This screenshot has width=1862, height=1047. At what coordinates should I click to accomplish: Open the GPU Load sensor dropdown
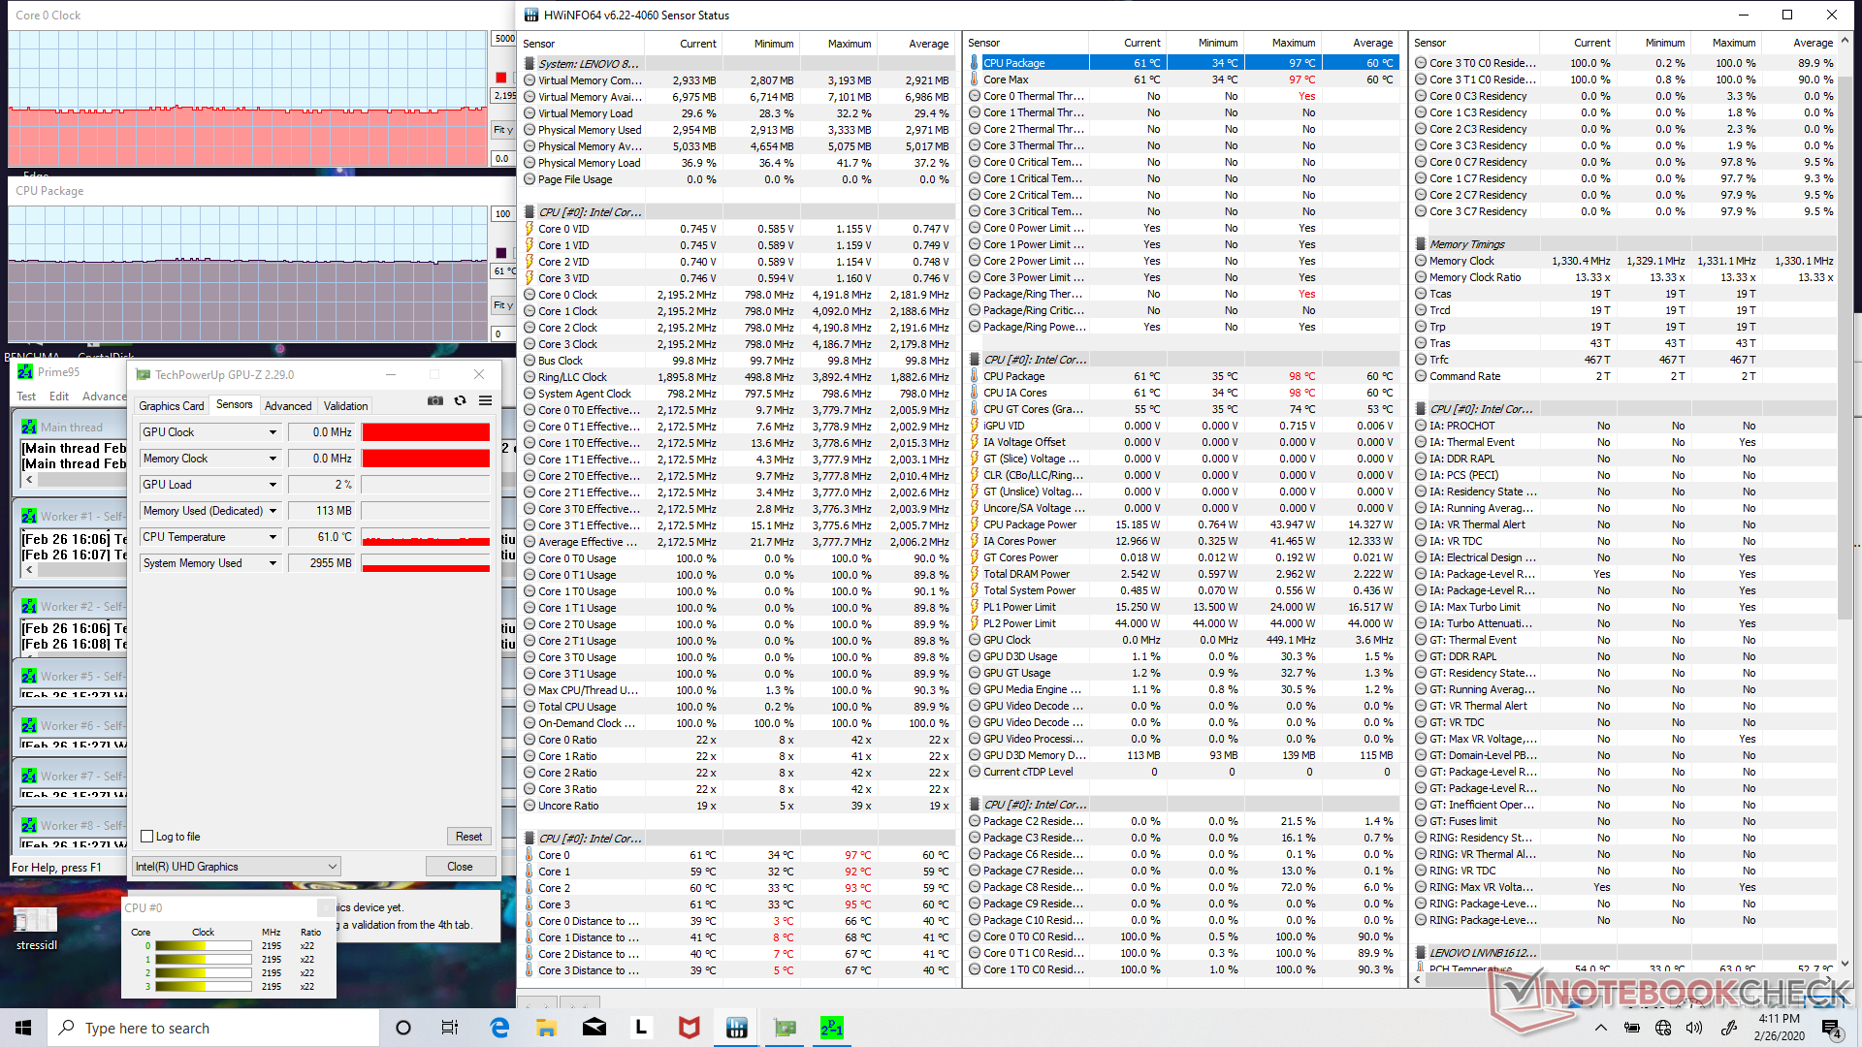[x=273, y=485]
